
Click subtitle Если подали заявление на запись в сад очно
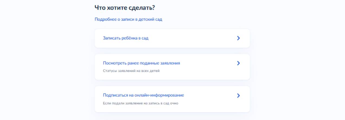pyautogui.click(x=140, y=103)
